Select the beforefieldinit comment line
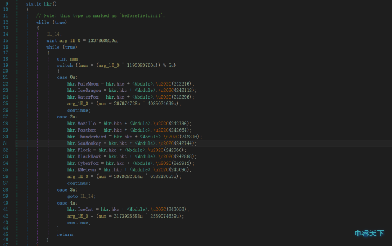The image size is (392, 246). (x=100, y=15)
